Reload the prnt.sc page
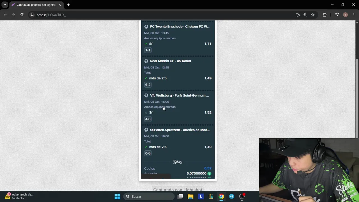 click(22, 15)
